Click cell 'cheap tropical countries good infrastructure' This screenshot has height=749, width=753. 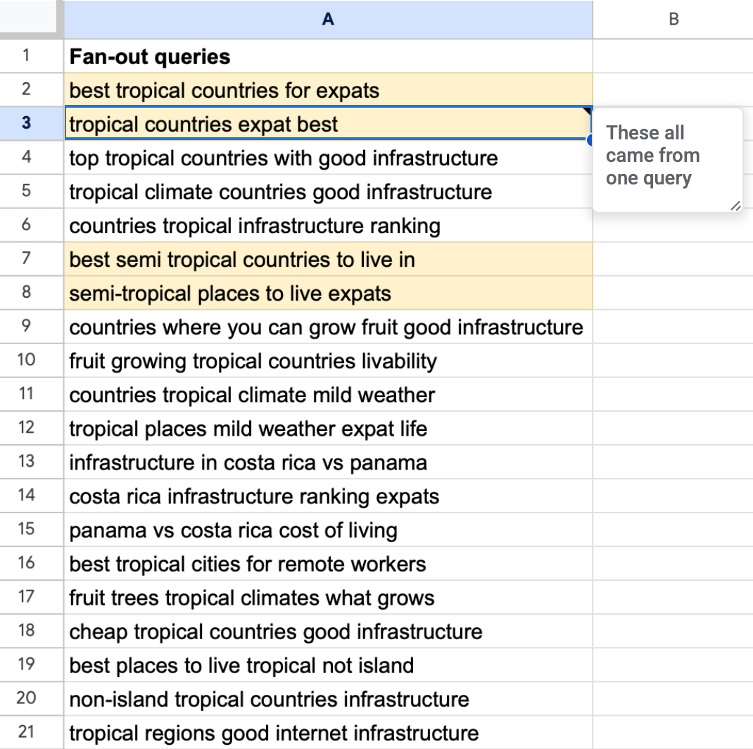coord(328,631)
